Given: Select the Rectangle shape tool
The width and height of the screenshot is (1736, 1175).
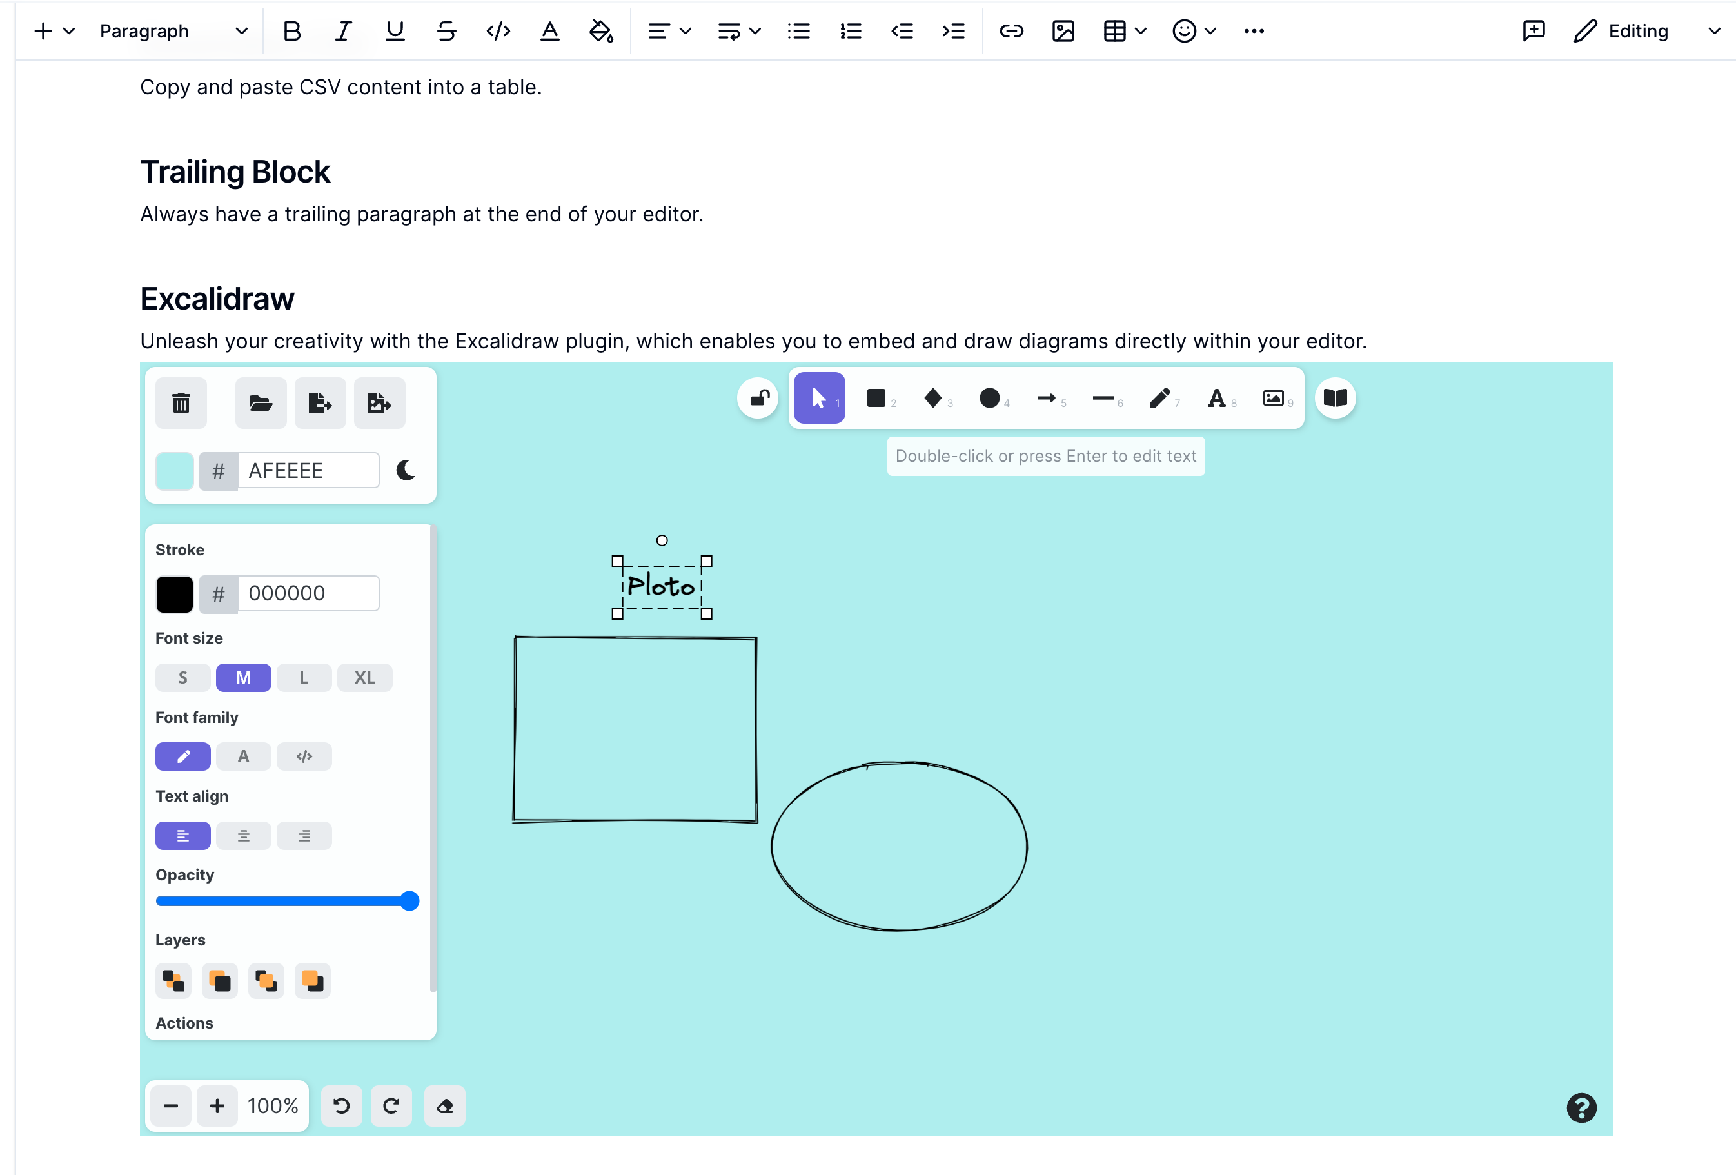Looking at the screenshot, I should pyautogui.click(x=876, y=398).
